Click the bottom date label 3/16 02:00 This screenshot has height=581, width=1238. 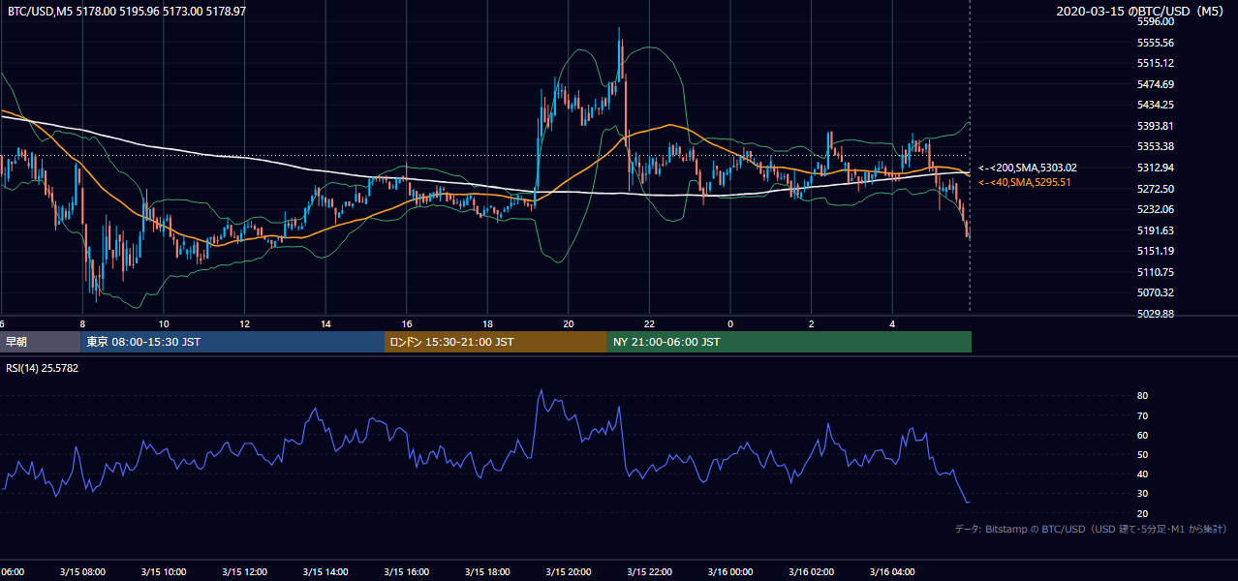(811, 572)
